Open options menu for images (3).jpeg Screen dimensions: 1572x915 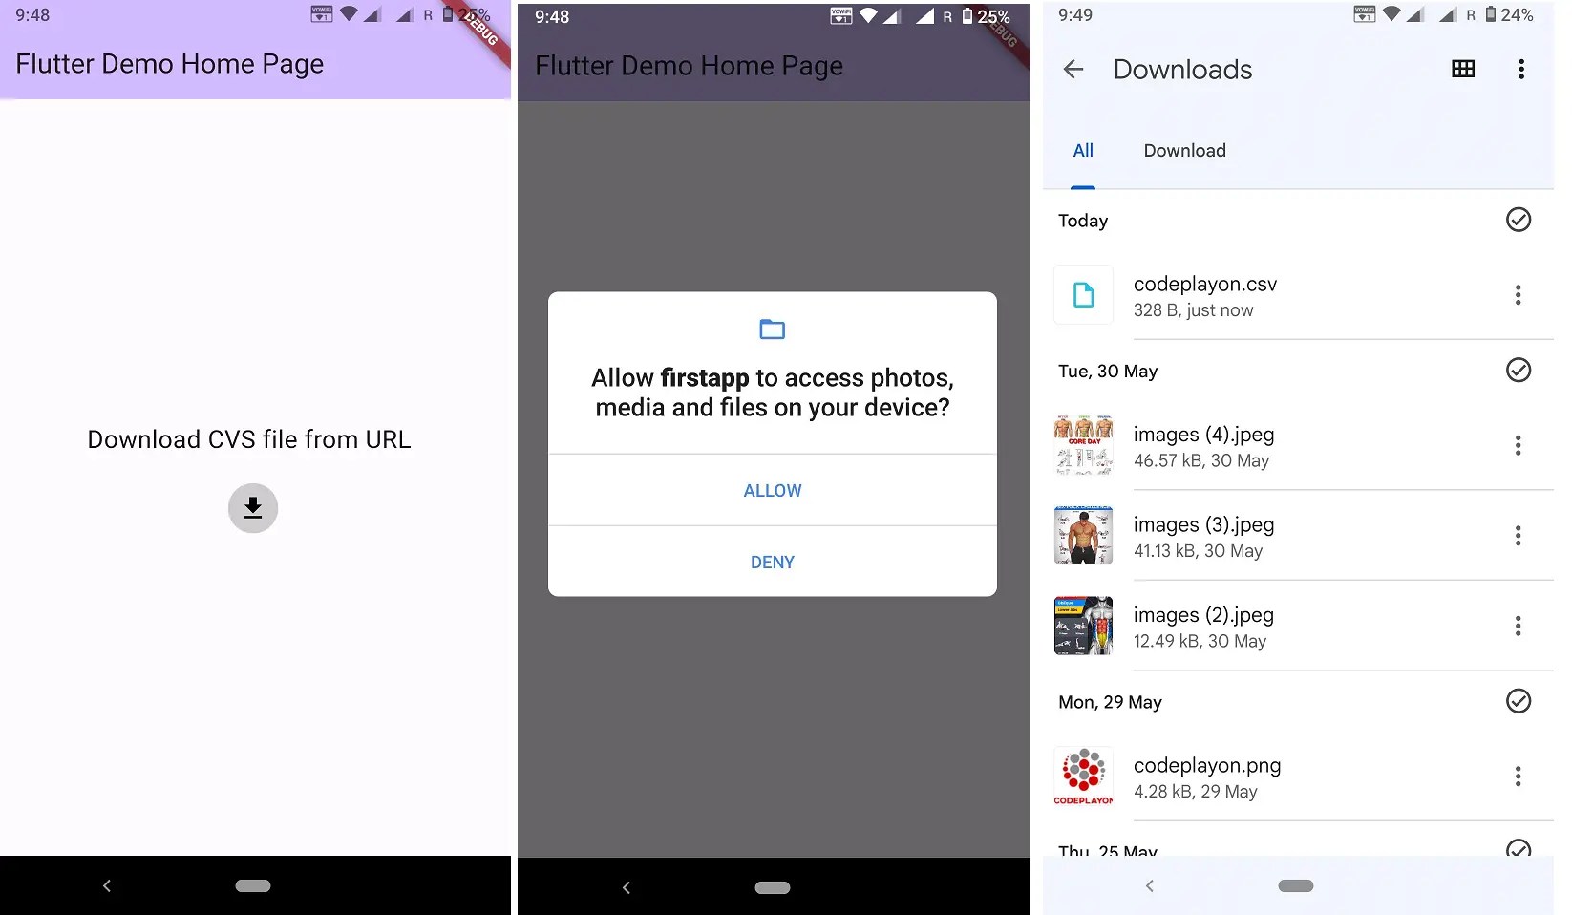coord(1518,536)
